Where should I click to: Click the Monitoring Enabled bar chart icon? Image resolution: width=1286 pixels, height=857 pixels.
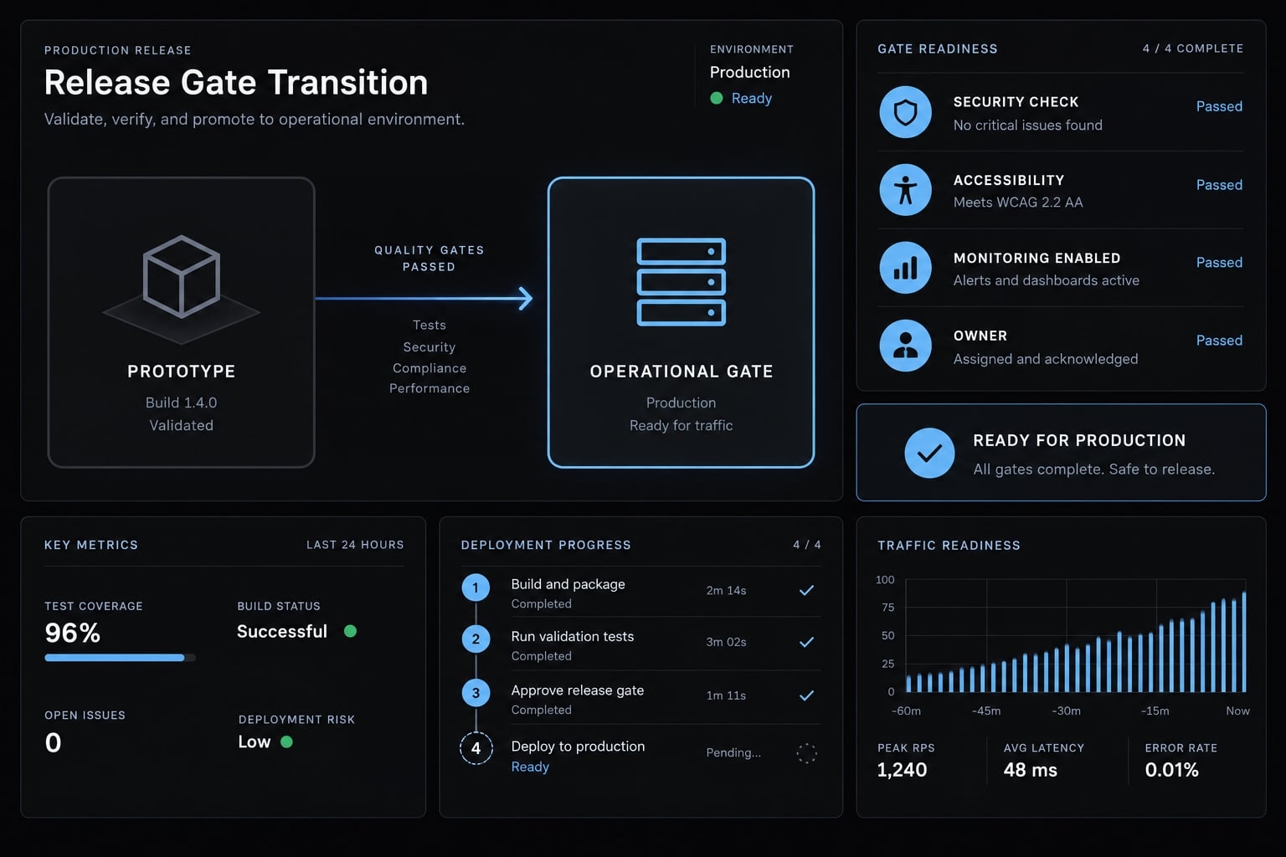click(x=905, y=268)
